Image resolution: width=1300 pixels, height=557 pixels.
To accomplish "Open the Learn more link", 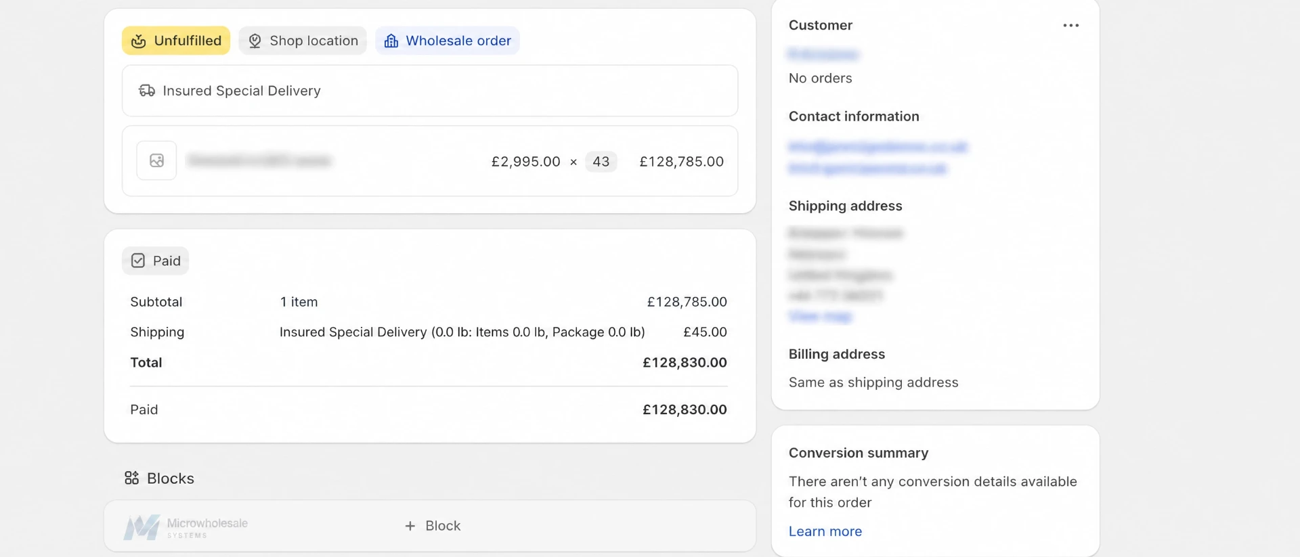I will (x=825, y=531).
